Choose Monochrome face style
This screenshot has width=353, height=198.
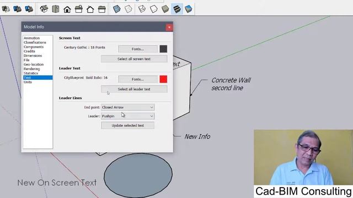coord(189,9)
